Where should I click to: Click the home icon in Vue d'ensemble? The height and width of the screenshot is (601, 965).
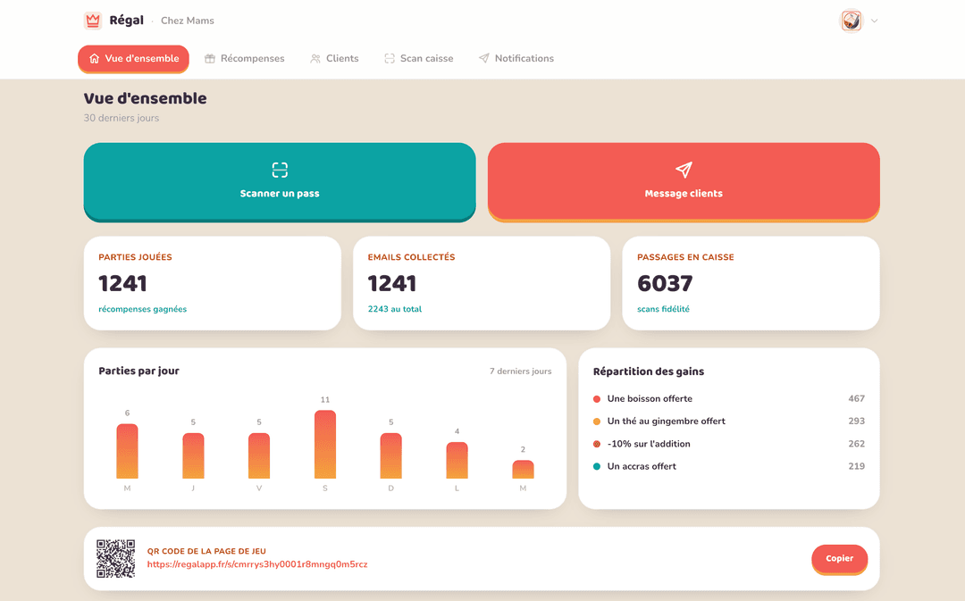click(x=94, y=58)
